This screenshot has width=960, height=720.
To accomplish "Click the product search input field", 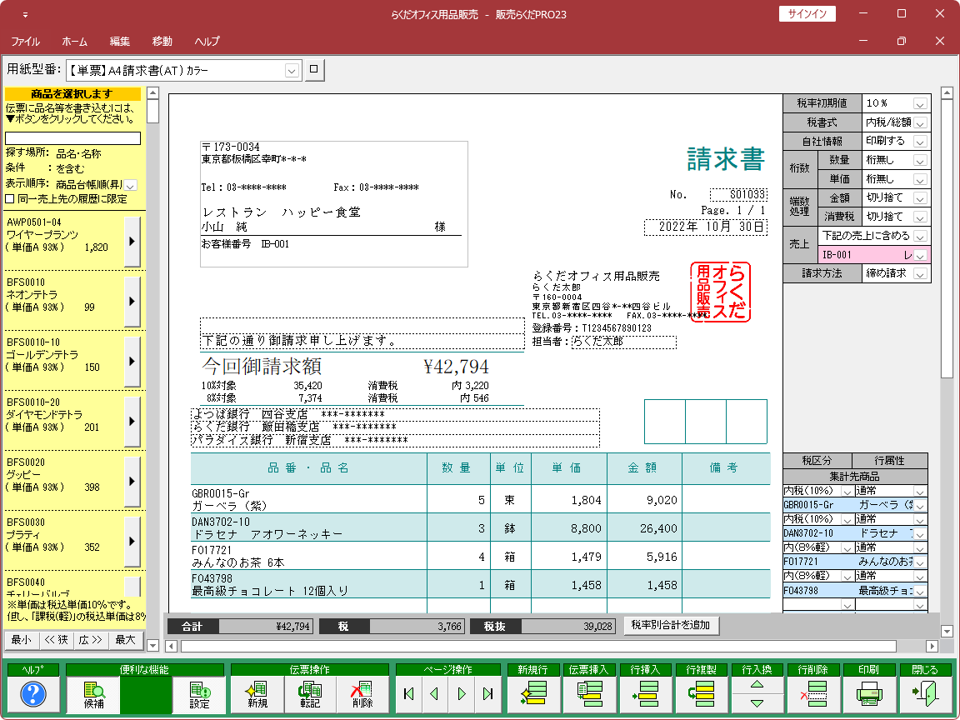I will (72, 138).
